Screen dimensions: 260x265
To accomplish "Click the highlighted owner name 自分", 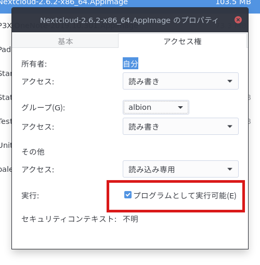I will tap(131, 64).
